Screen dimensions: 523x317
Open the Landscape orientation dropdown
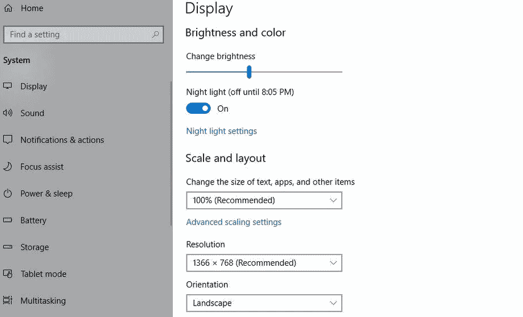click(x=264, y=303)
